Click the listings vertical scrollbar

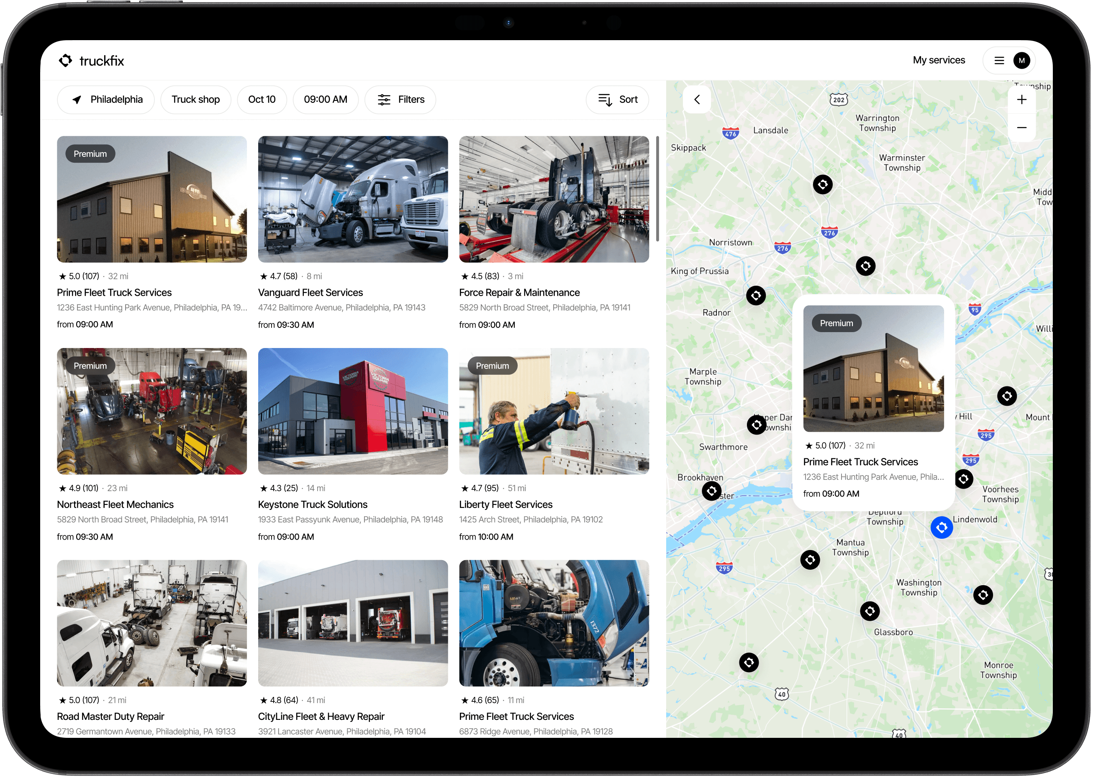657,189
